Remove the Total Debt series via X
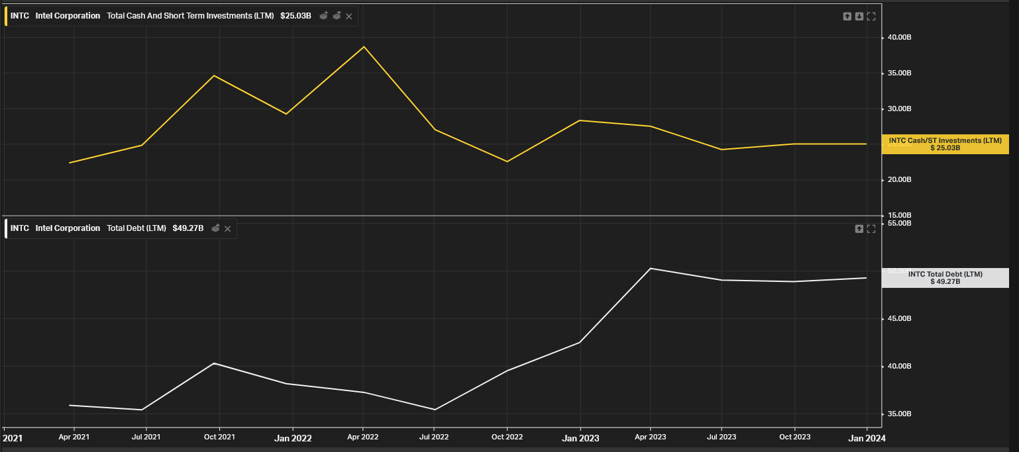 [x=227, y=228]
